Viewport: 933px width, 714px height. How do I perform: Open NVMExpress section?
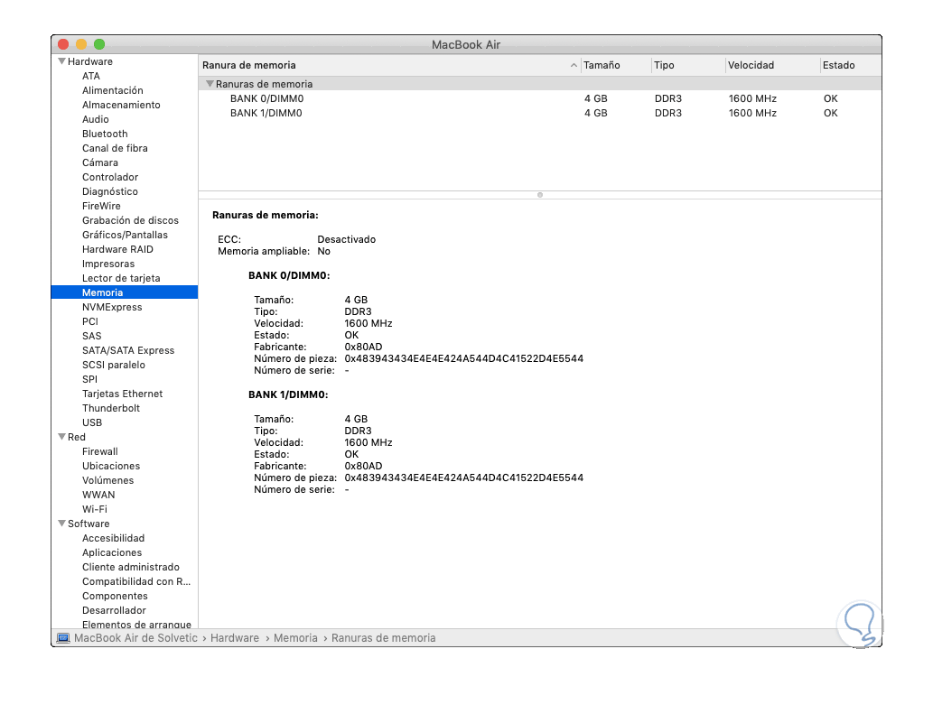(112, 307)
